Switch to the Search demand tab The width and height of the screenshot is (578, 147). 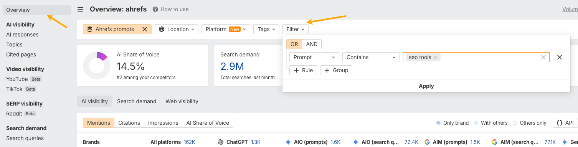(137, 101)
